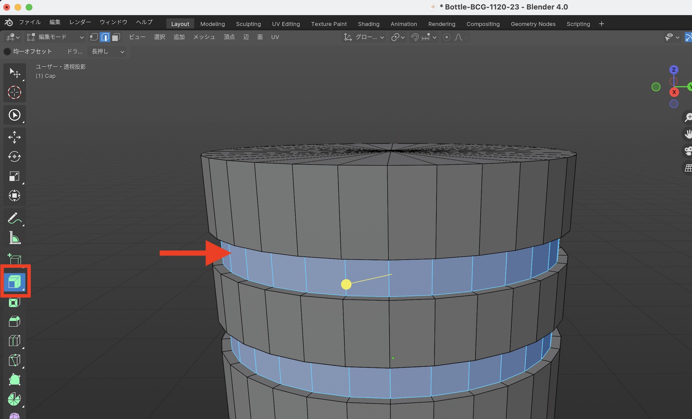Select the Rotate tool
This screenshot has width=692, height=419.
coord(14,157)
